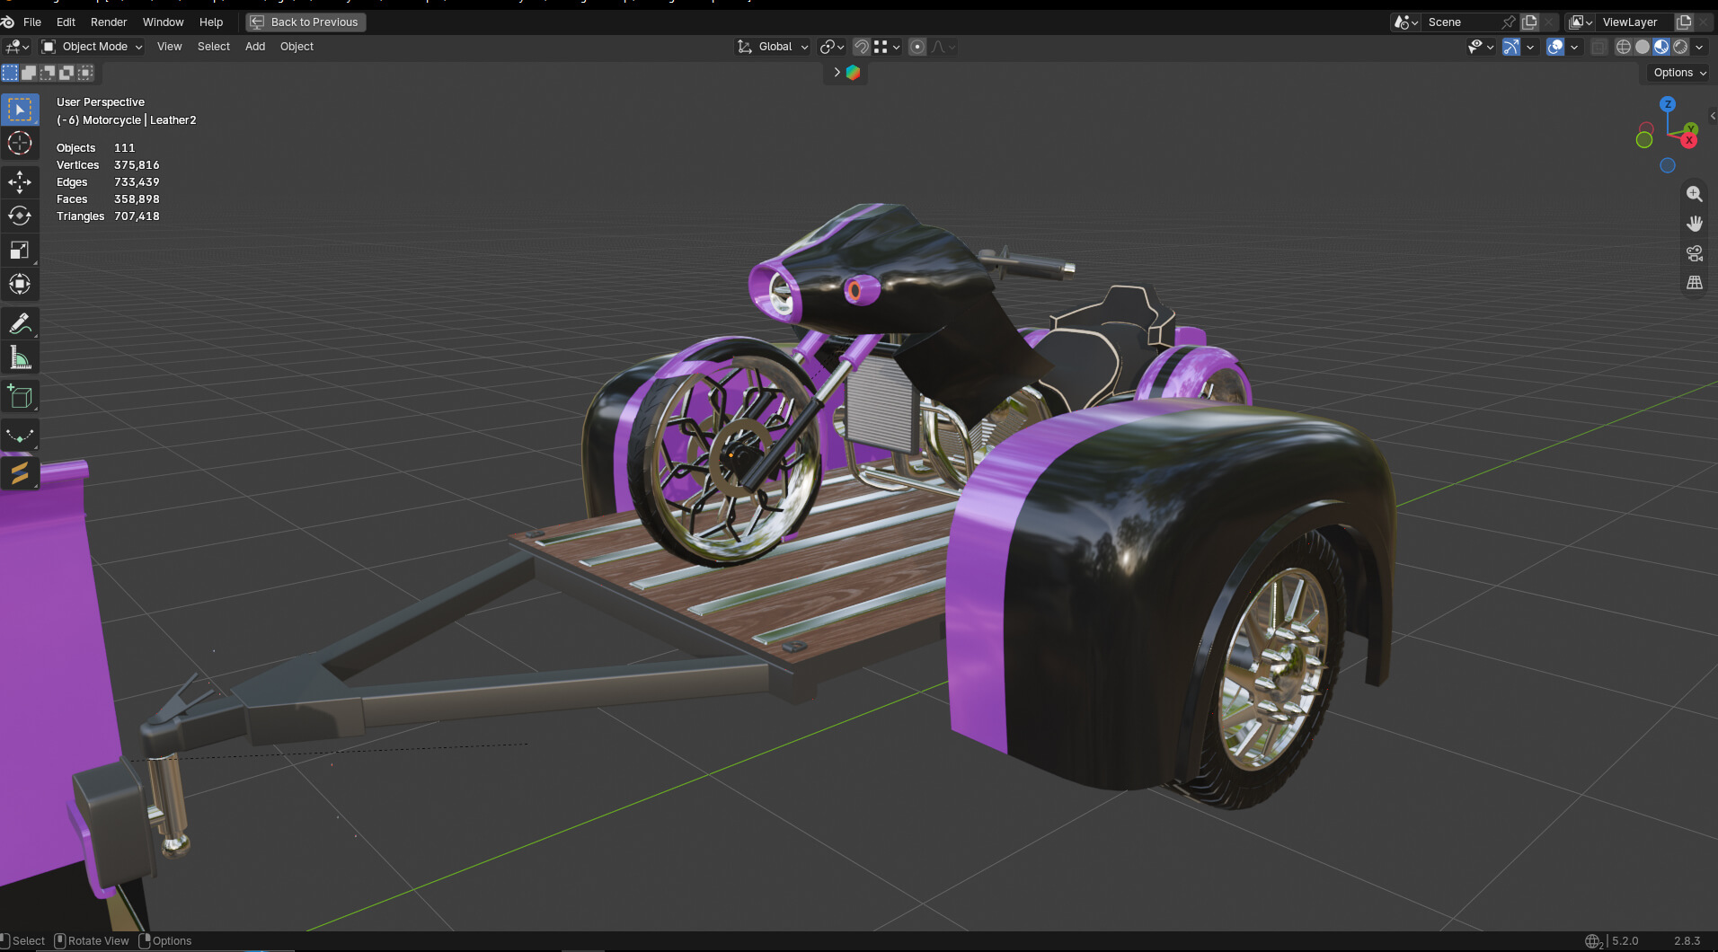This screenshot has width=1718, height=952.
Task: Switch to Material Preview shading
Action: (x=1661, y=47)
